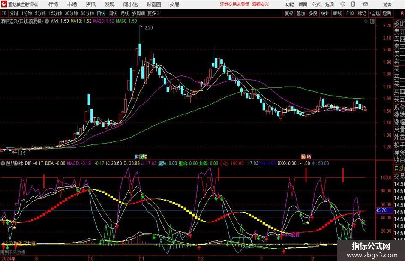Click the 2.20 high price label
Viewport: 405px width, 261px height.
[x=149, y=28]
